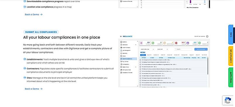
Task: Open the Select Entity Type dropdown
Action: [x=147, y=49]
